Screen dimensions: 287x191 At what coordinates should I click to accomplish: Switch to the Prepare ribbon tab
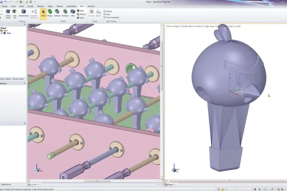[x=60, y=6]
